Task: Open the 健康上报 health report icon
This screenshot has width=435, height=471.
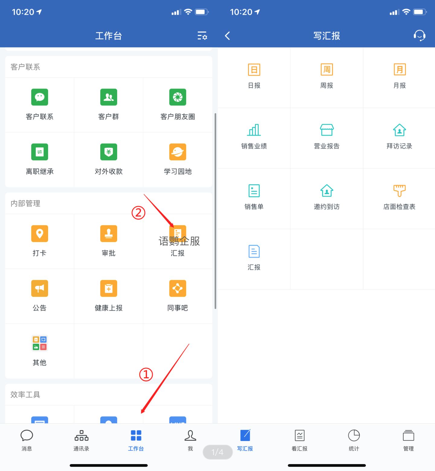Action: point(108,289)
